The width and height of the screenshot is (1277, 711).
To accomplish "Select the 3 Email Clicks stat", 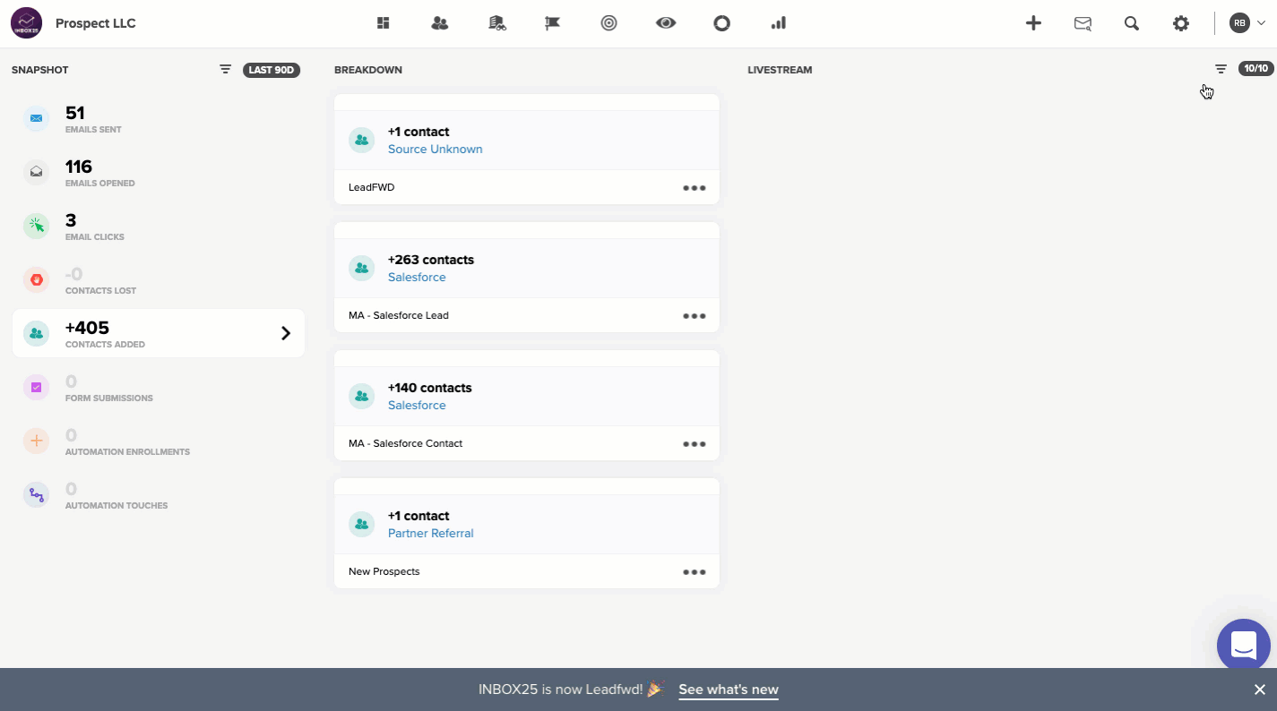I will [x=159, y=226].
